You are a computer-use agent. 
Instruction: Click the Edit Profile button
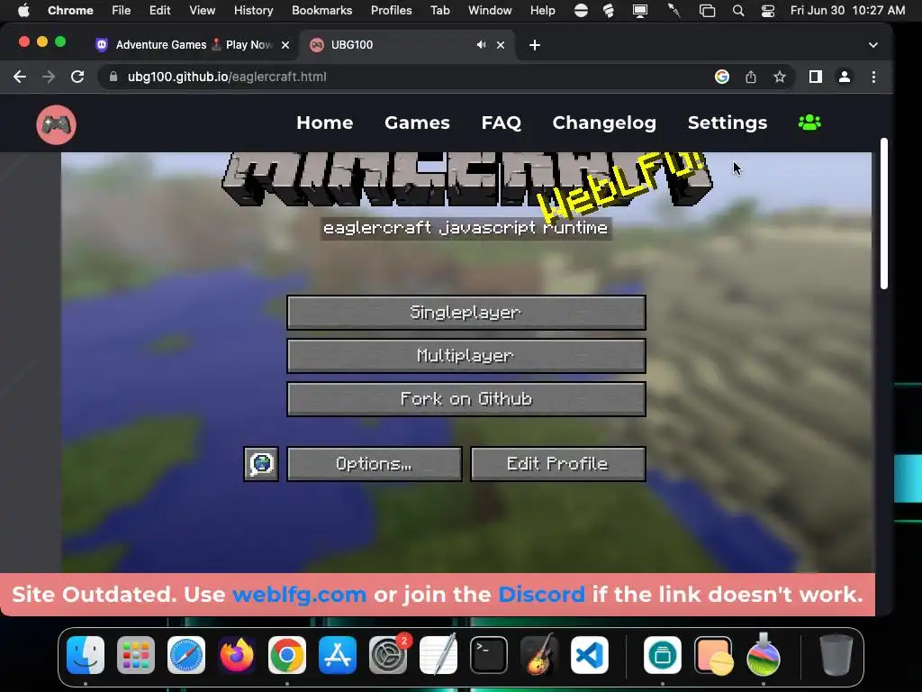(558, 464)
